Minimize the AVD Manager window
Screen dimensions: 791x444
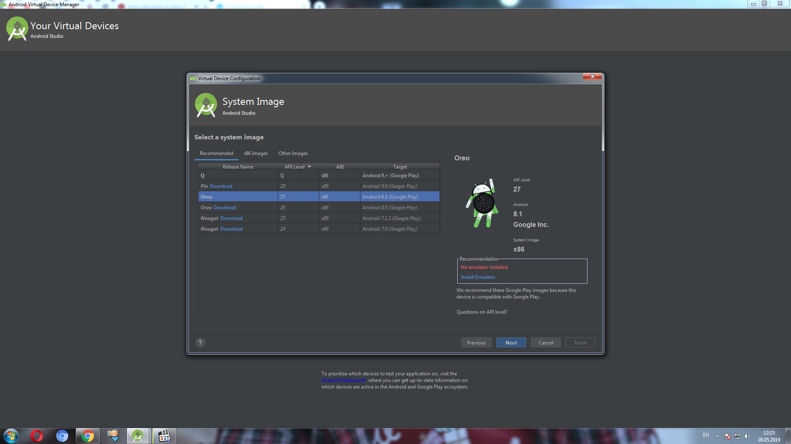[753, 3]
